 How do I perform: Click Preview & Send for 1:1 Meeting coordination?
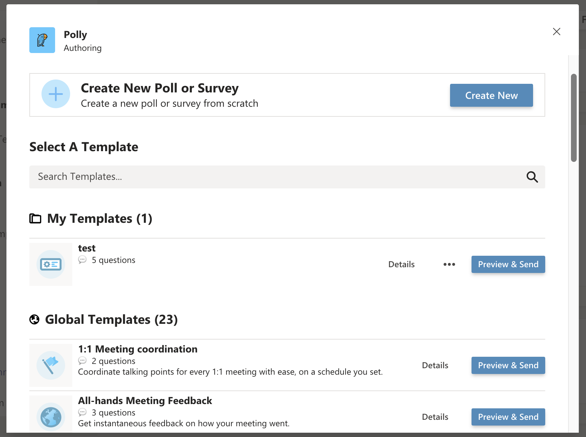[x=508, y=365]
